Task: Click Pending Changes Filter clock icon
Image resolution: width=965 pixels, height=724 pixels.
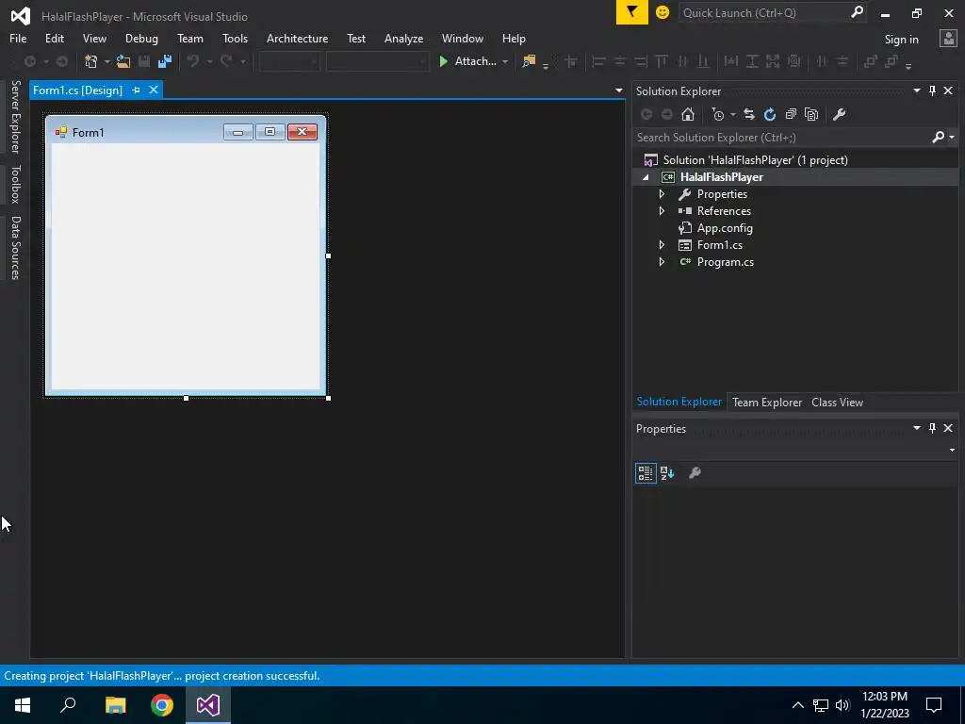Action: pyautogui.click(x=717, y=114)
